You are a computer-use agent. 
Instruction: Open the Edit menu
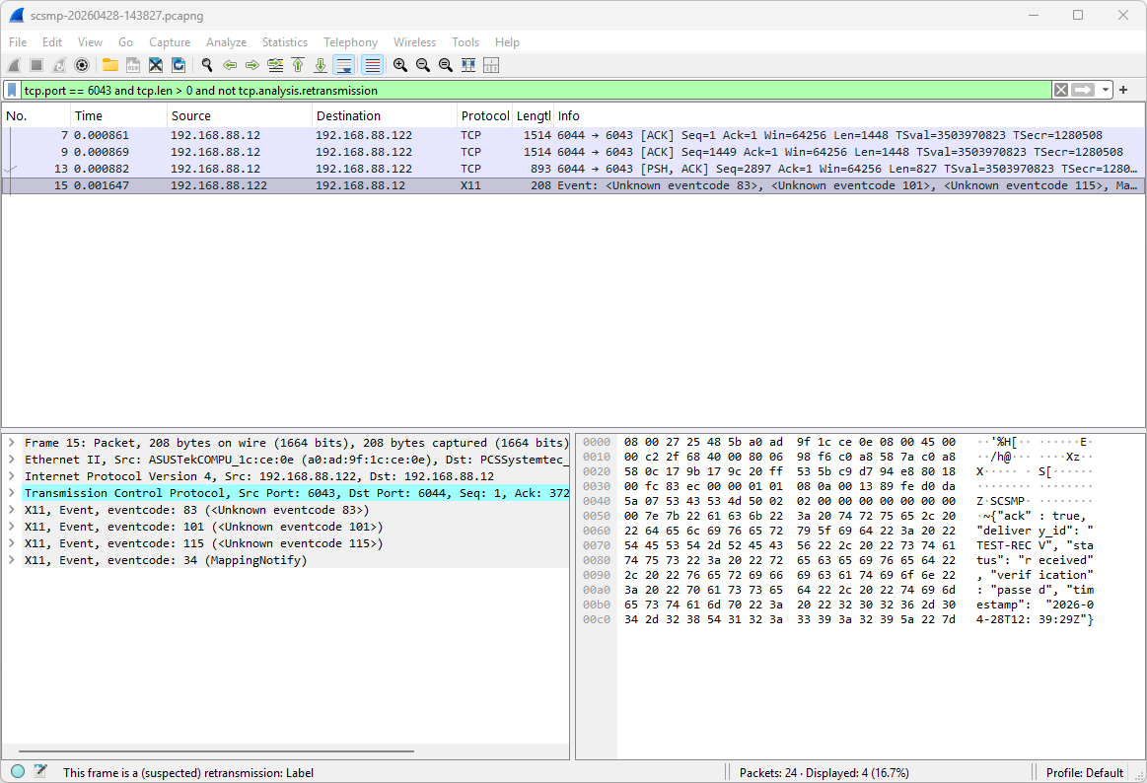pos(52,42)
